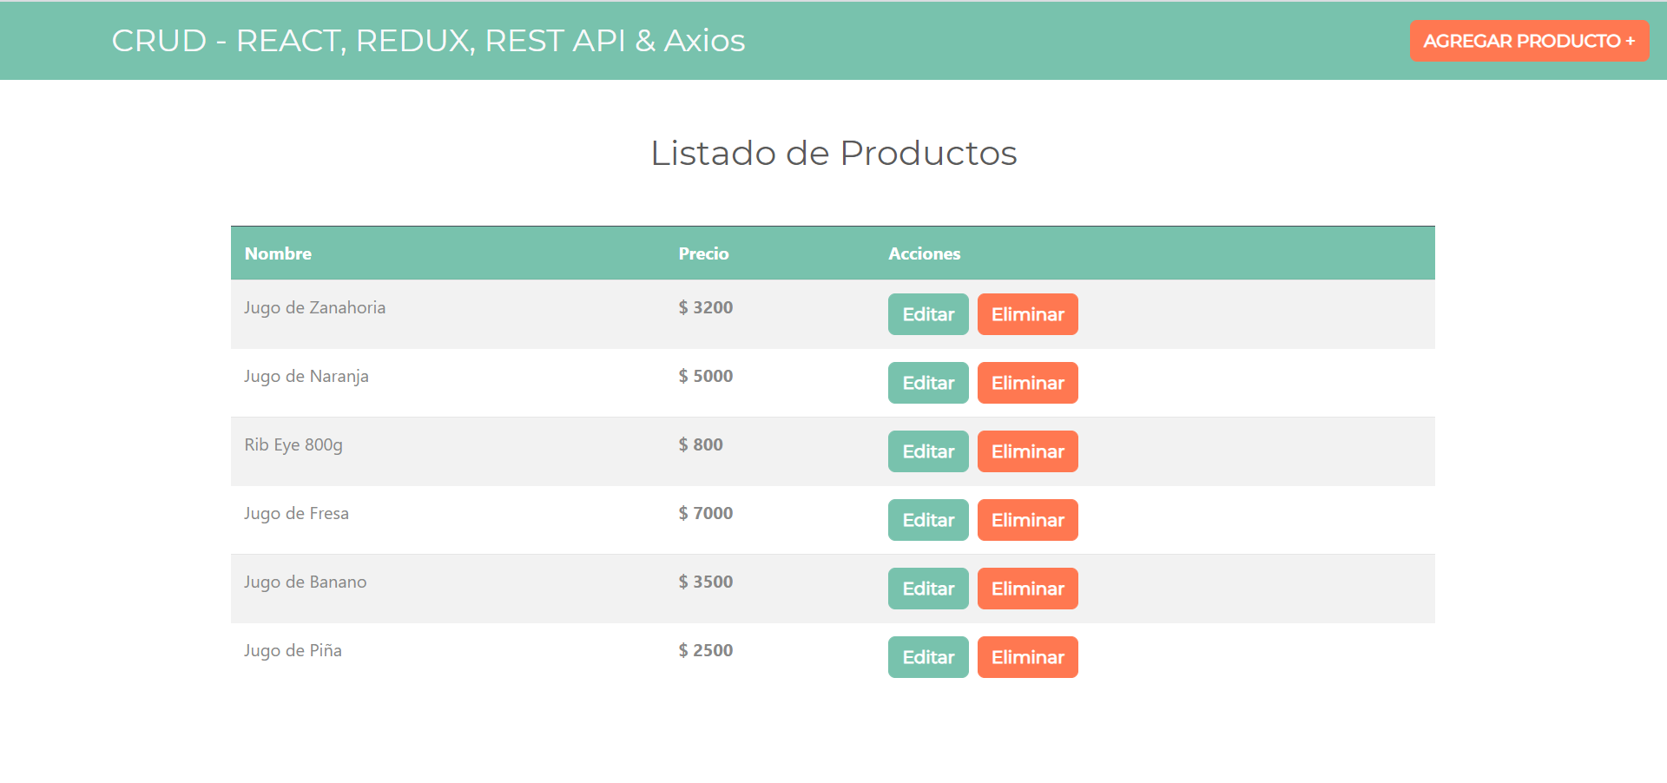
Task: Edit the Jugo de Naranja product
Action: (x=927, y=383)
